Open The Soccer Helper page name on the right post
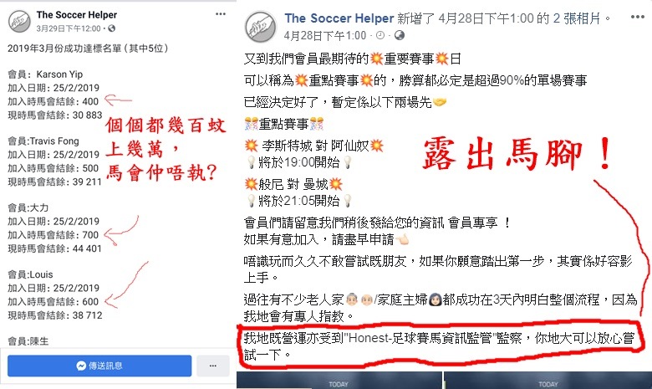This screenshot has height=389, width=652. [x=339, y=18]
